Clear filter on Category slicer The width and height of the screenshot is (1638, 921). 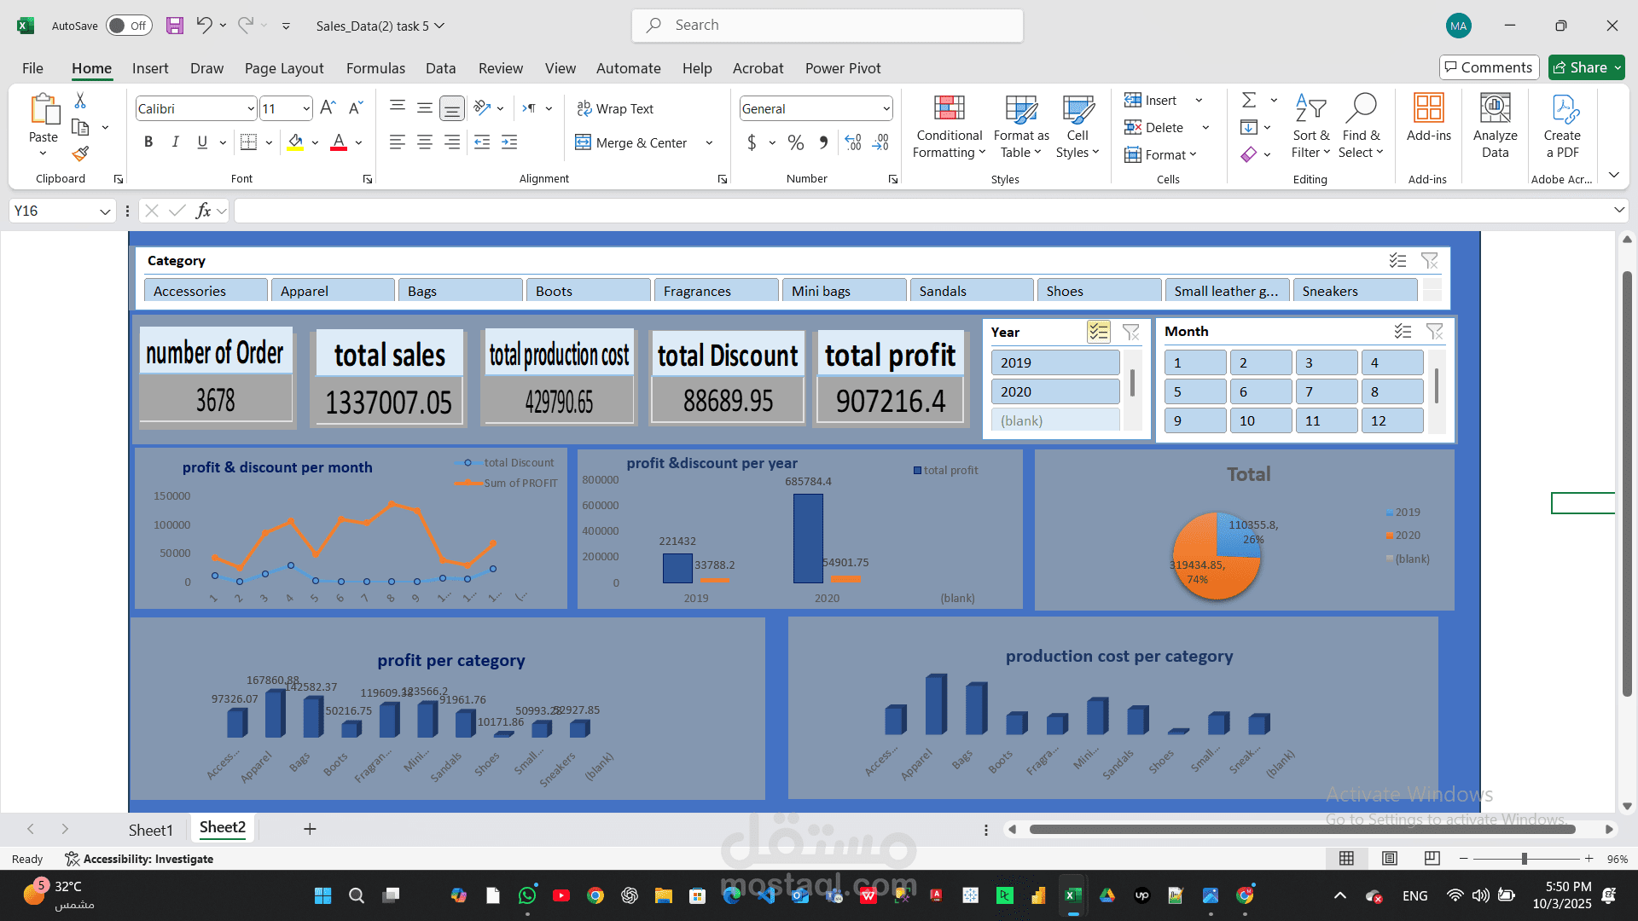click(x=1429, y=261)
